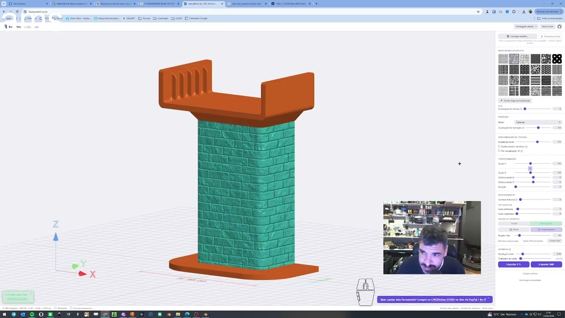Open Windows Start menu on taskbar
This screenshot has width=565, height=318.
coord(4,314)
